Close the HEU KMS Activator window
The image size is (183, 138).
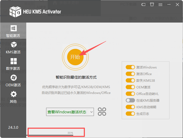[177, 5]
